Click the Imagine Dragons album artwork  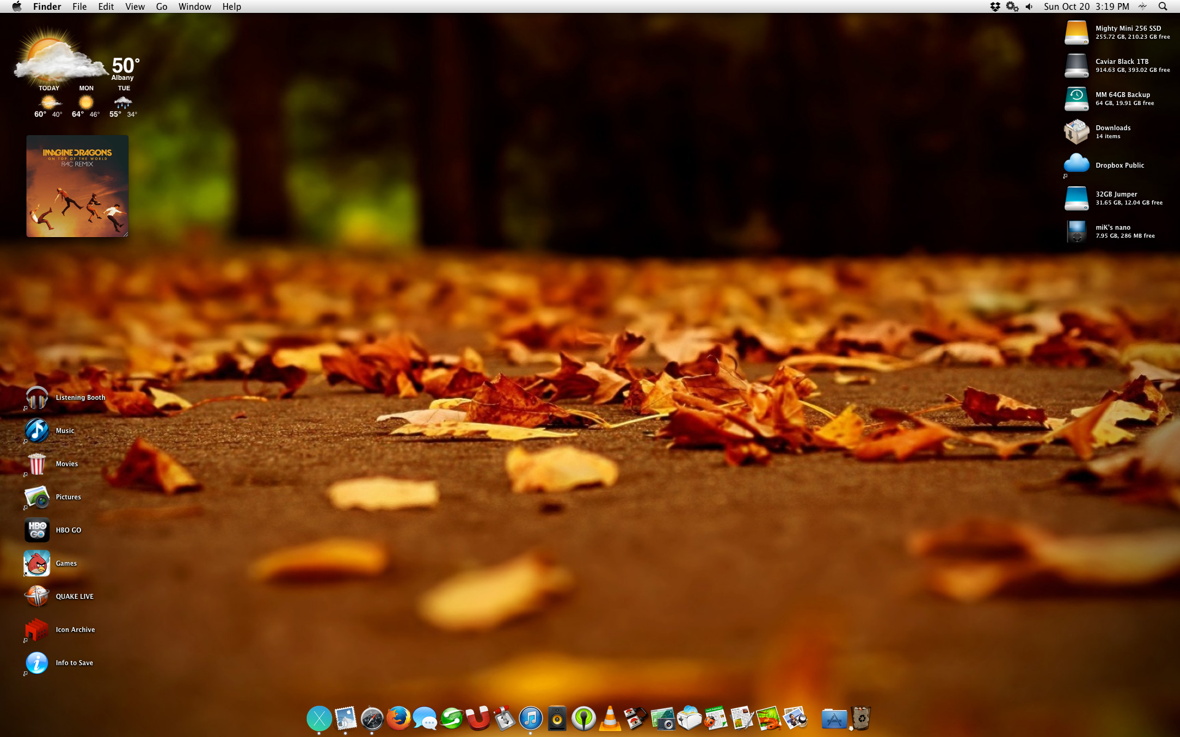click(77, 186)
